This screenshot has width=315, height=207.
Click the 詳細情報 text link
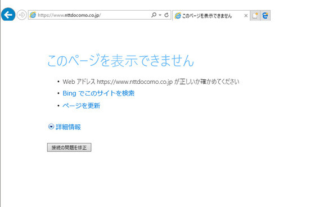68,127
